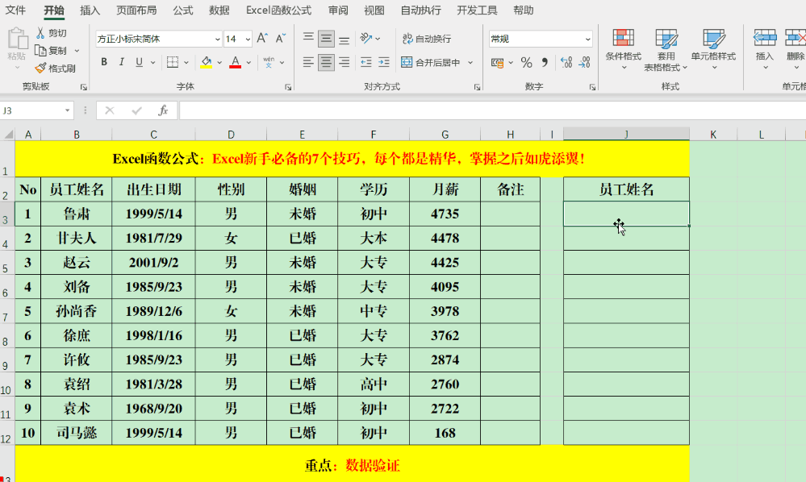Open the 公式 (Formulas) ribbon tab
This screenshot has width=806, height=482.
coord(182,10)
